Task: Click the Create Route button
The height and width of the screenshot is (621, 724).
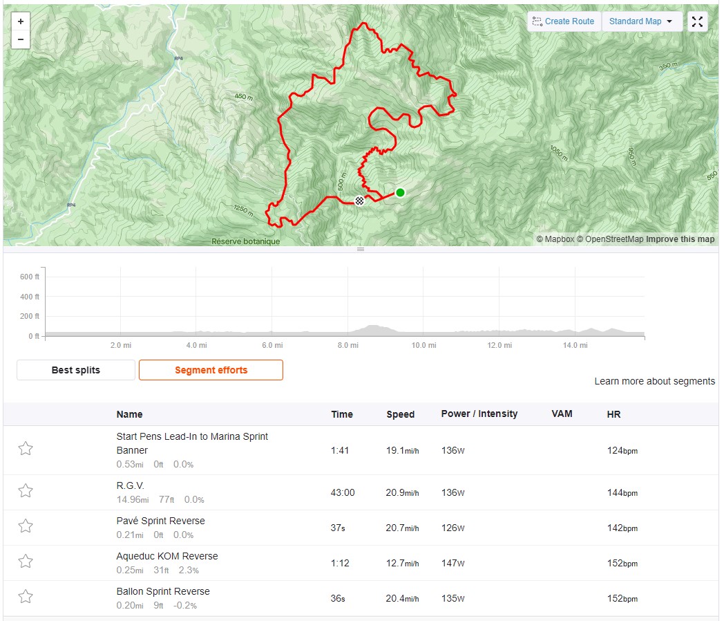Action: tap(564, 21)
